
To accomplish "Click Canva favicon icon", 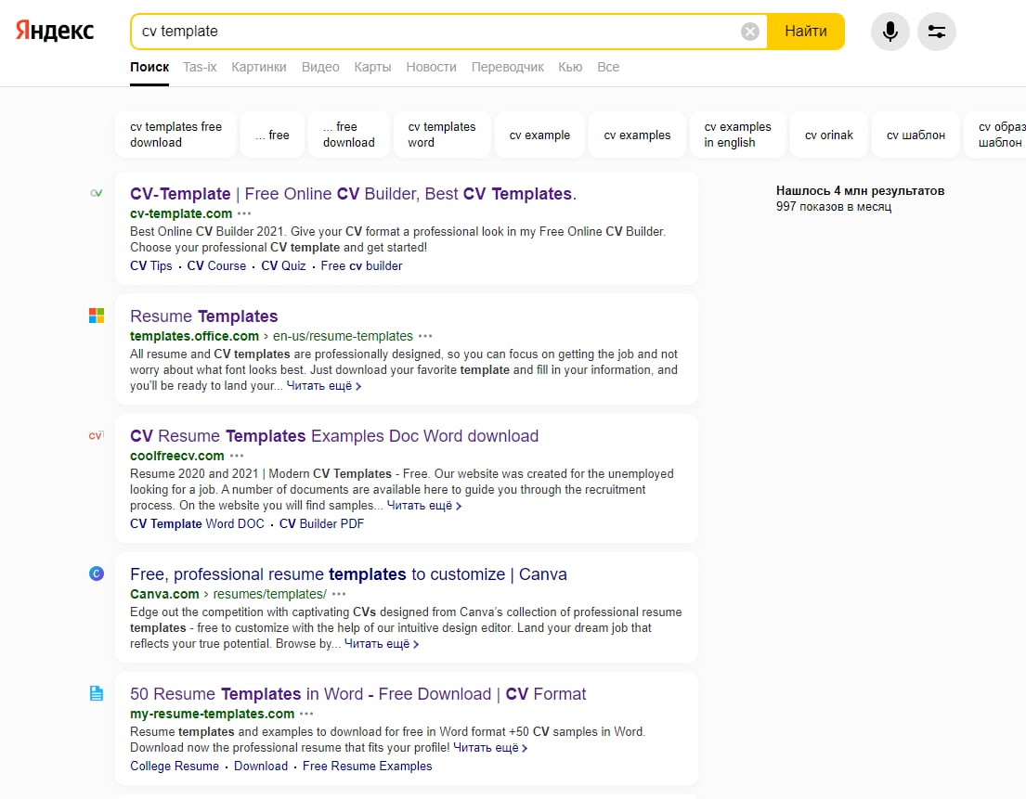I will (x=97, y=573).
